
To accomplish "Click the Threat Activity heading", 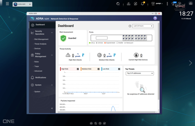I will [65, 49].
